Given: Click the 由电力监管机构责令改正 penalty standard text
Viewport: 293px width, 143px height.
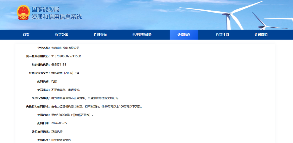Looking at the screenshot, I should [x=97, y=107].
